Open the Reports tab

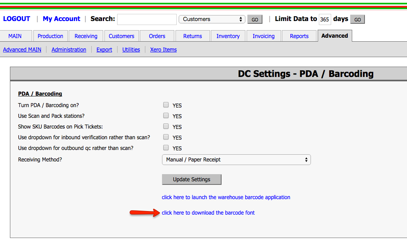[x=299, y=36]
